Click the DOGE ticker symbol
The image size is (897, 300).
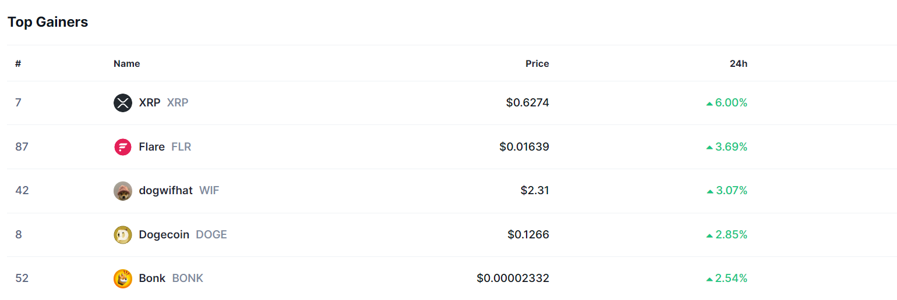pos(211,235)
